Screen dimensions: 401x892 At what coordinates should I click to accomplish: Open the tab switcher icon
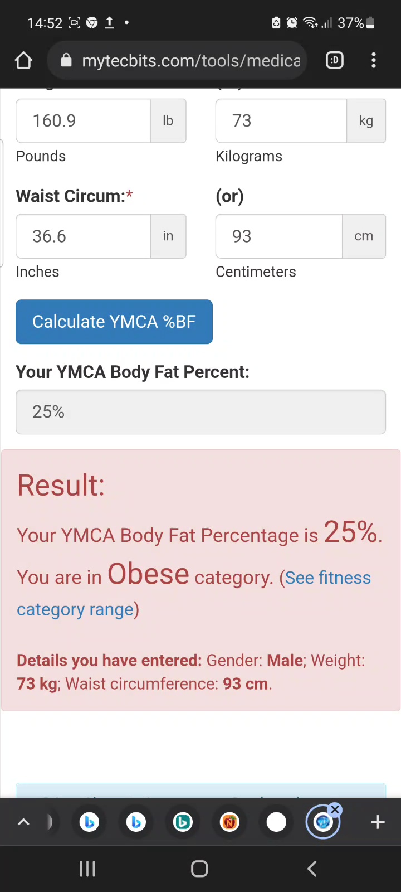[335, 60]
